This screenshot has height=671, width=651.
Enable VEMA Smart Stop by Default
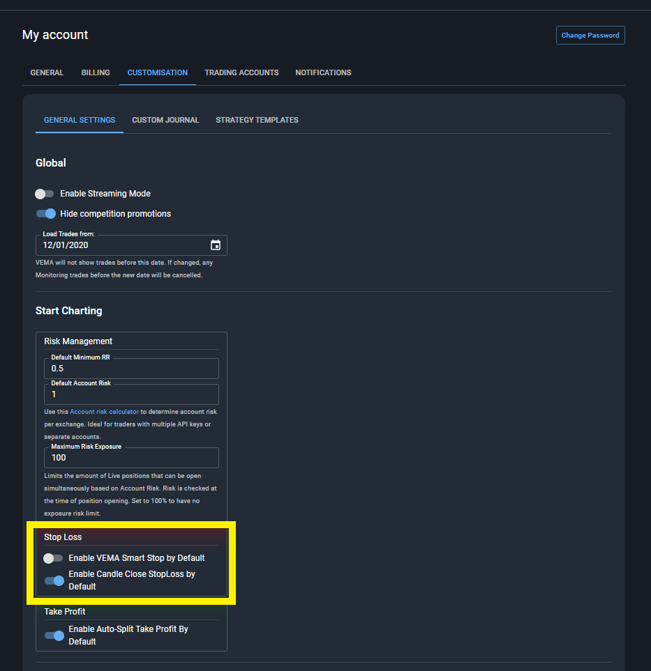(x=53, y=558)
